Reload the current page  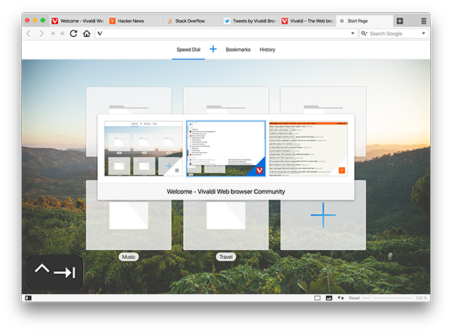74,33
